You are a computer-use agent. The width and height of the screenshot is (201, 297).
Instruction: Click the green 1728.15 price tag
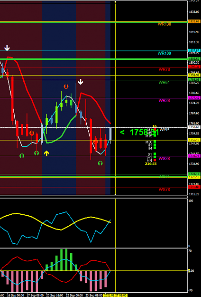pos(193,174)
